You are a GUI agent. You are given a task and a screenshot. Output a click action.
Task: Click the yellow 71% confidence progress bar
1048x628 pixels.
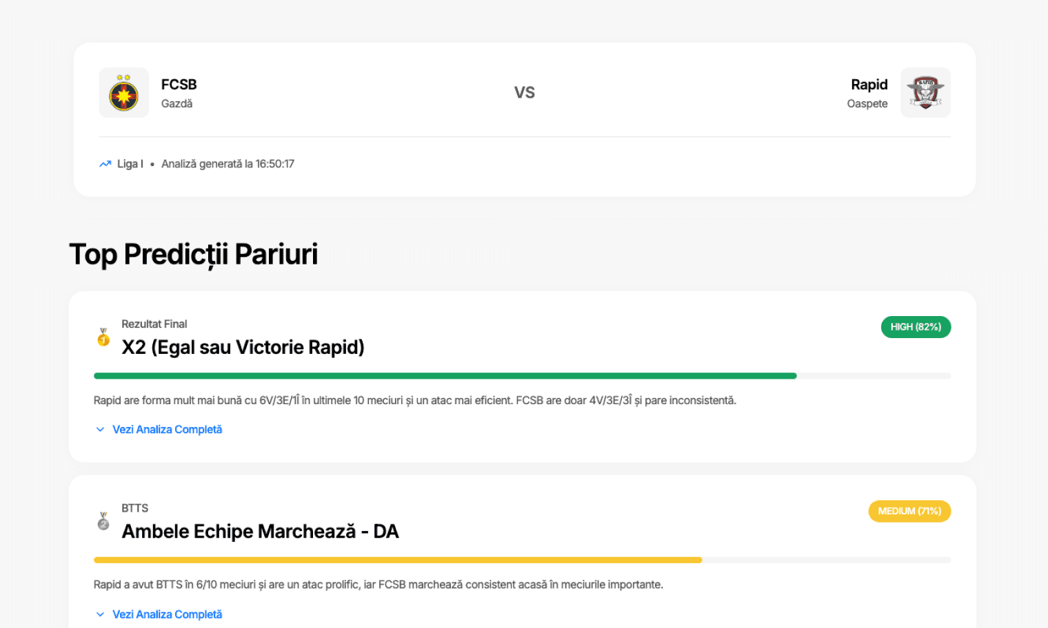point(397,560)
